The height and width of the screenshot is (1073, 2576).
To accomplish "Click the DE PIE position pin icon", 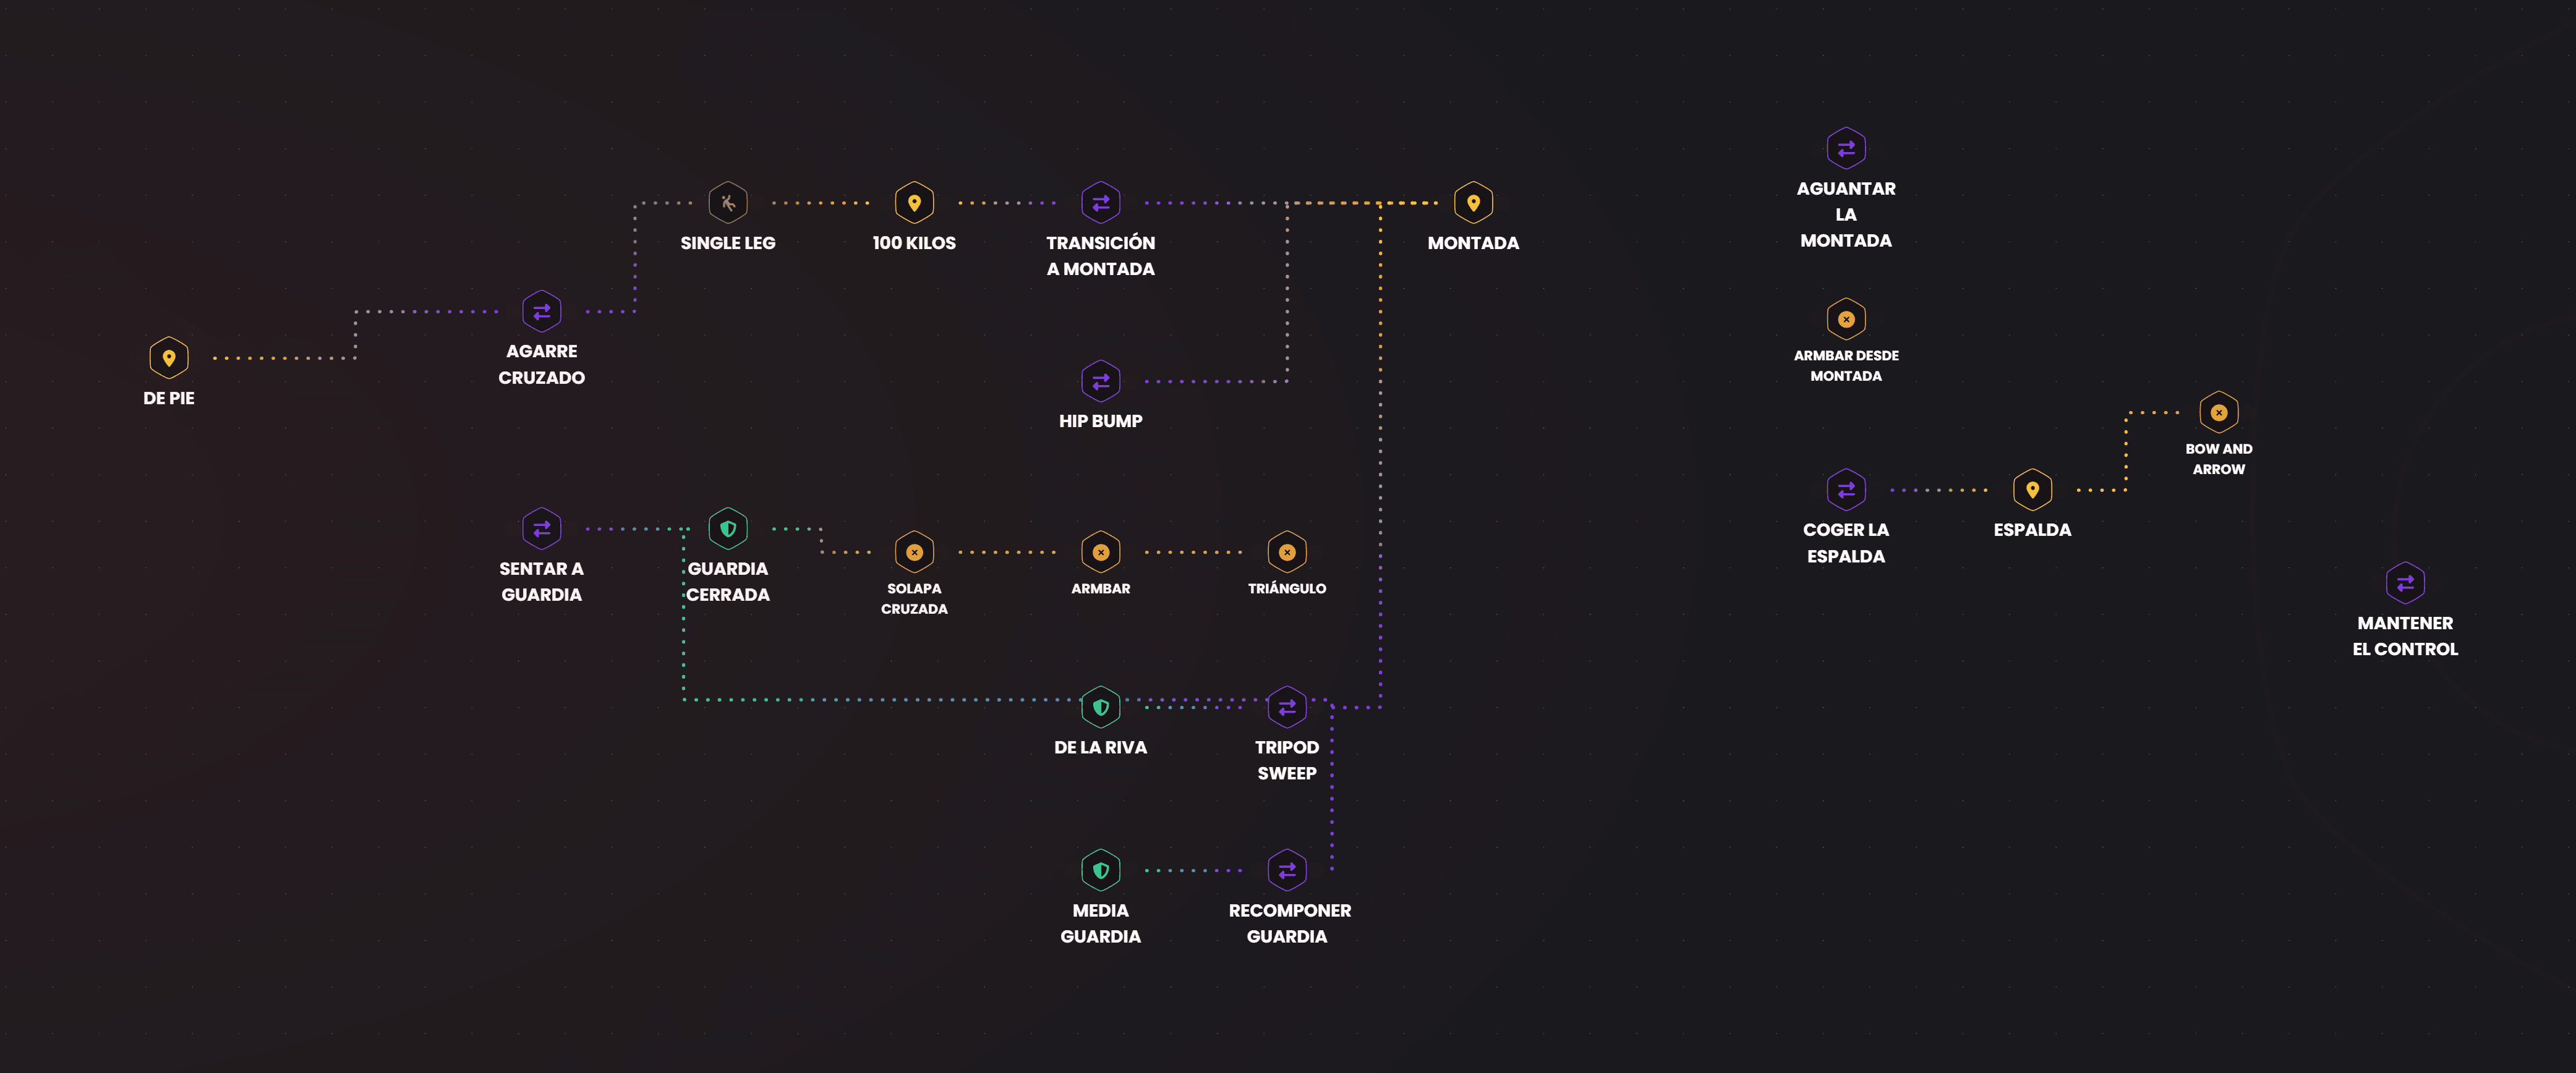I will click(169, 358).
